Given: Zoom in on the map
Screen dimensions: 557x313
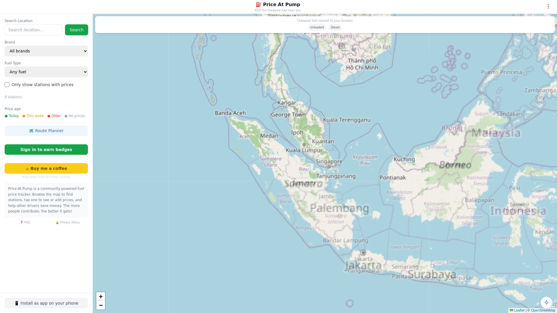Looking at the screenshot, I should click(101, 296).
